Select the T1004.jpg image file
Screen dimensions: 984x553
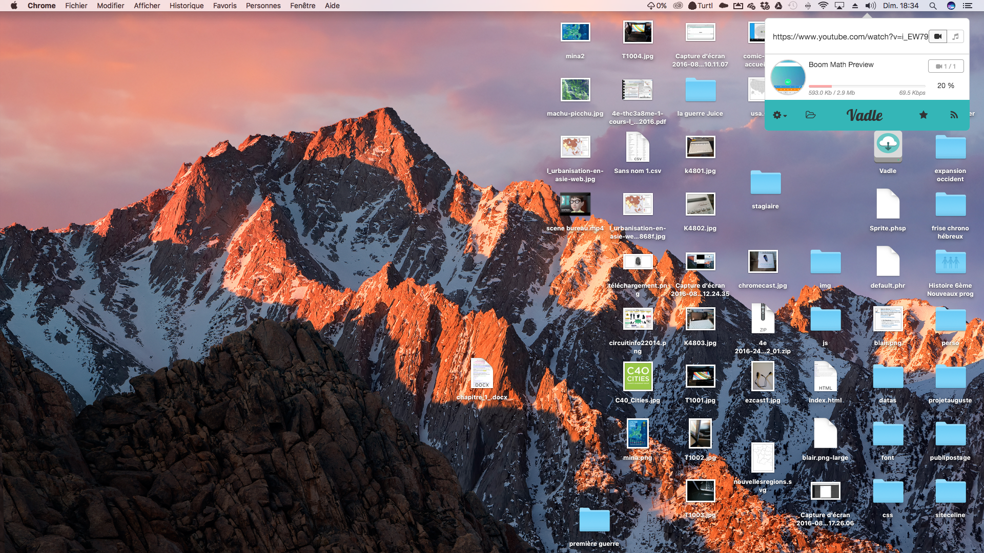pyautogui.click(x=638, y=32)
